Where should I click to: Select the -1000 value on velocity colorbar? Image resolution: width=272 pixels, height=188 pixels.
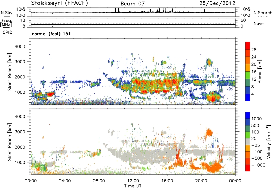258,165
